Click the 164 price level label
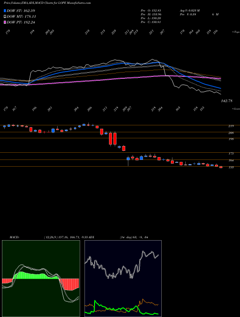Image resolution: width=240 pixels, height=317 pixels. pyautogui.click(x=231, y=160)
